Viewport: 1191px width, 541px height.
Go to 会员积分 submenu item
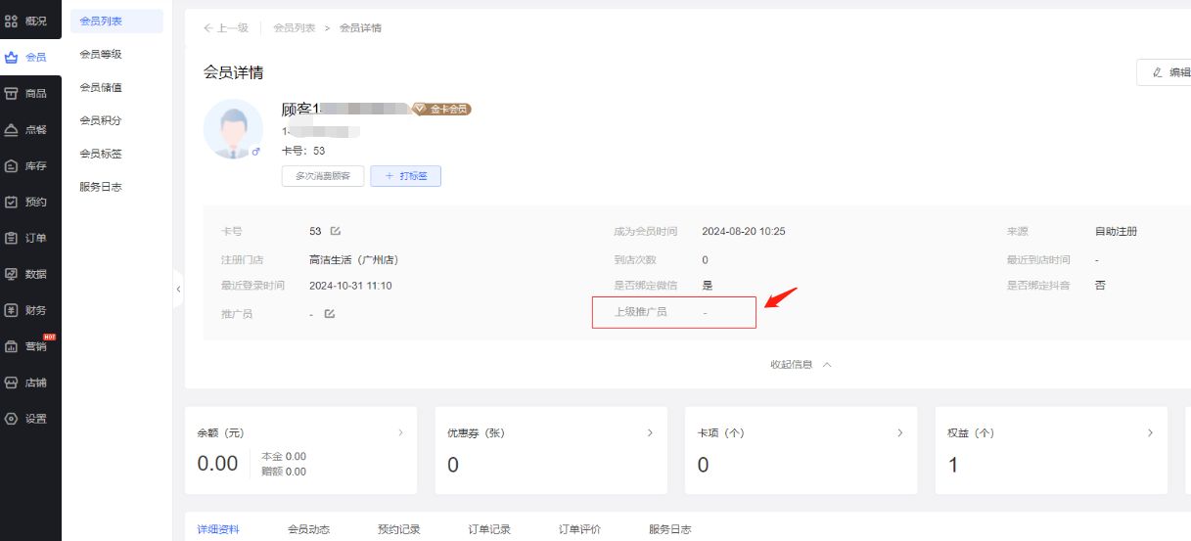pos(101,120)
